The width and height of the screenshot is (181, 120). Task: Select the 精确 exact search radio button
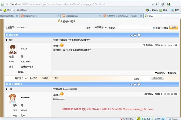coord(162,28)
